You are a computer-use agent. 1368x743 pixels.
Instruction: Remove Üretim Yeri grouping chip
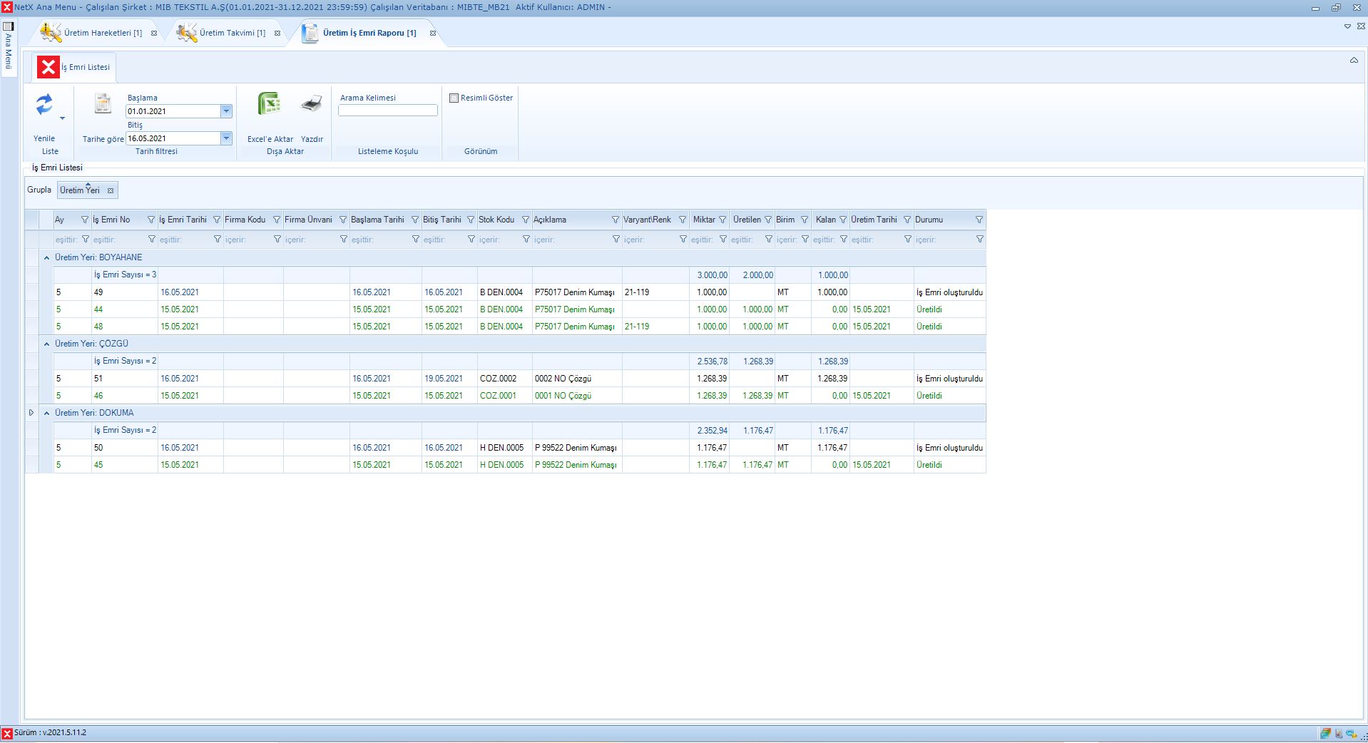(x=111, y=190)
